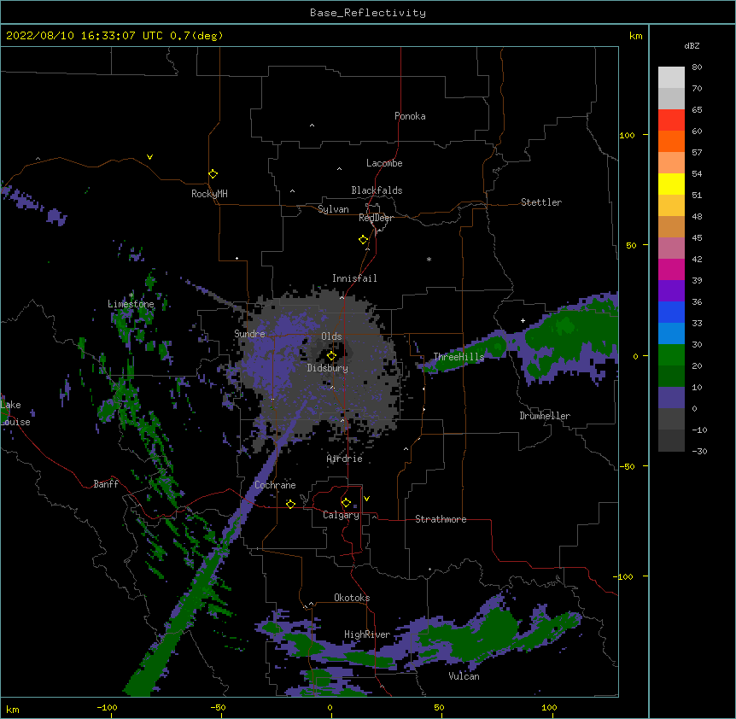Screen dimensions: 736x719
Task: Click the bright green 20 dBZ legend swatch
Action: (x=671, y=355)
